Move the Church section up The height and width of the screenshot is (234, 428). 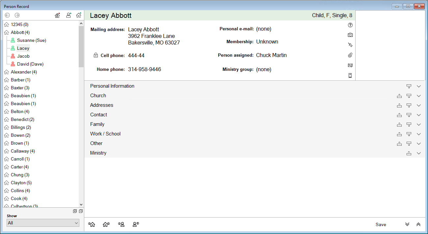click(399, 96)
